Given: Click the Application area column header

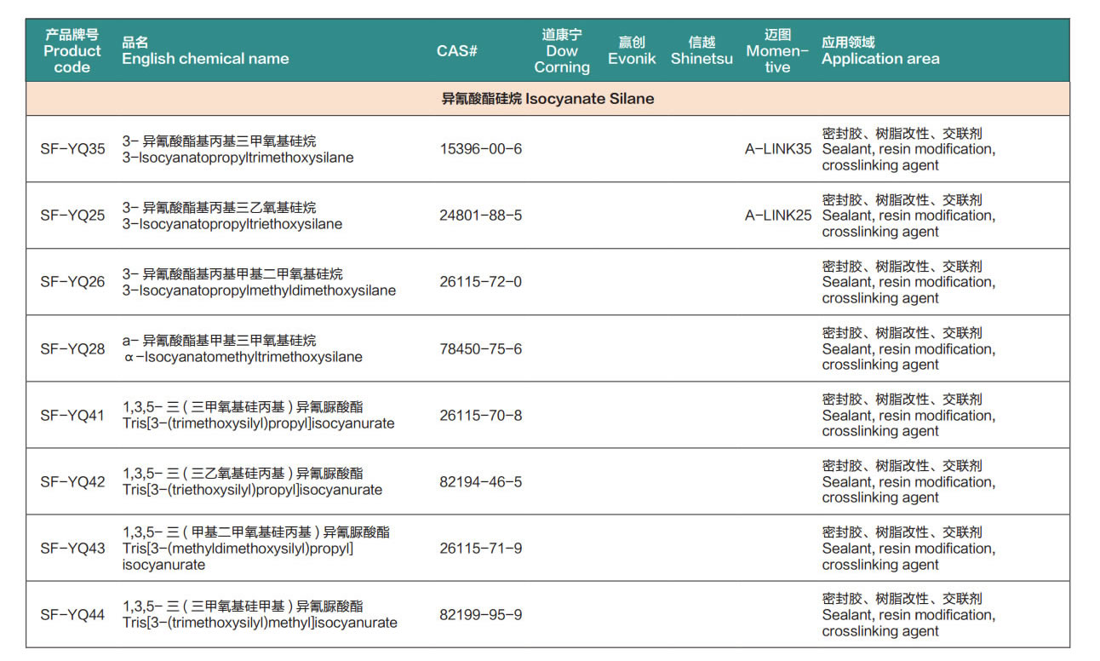Looking at the screenshot, I should click(880, 51).
